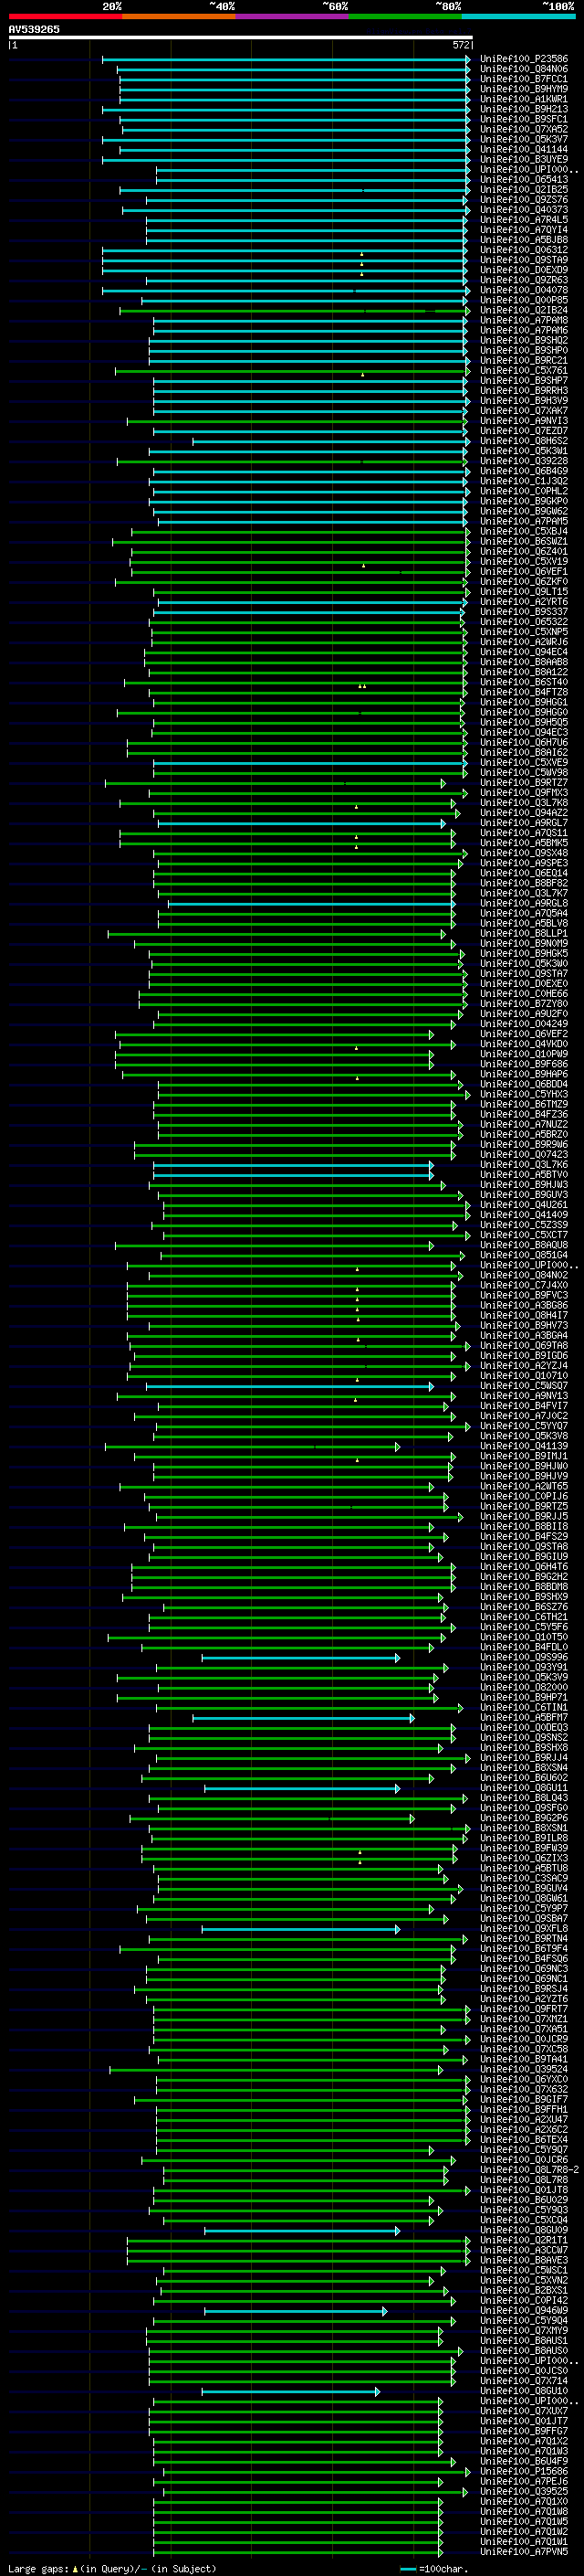
Task: Click label UniRef100_Q7X714
Action: pos(524,2381)
